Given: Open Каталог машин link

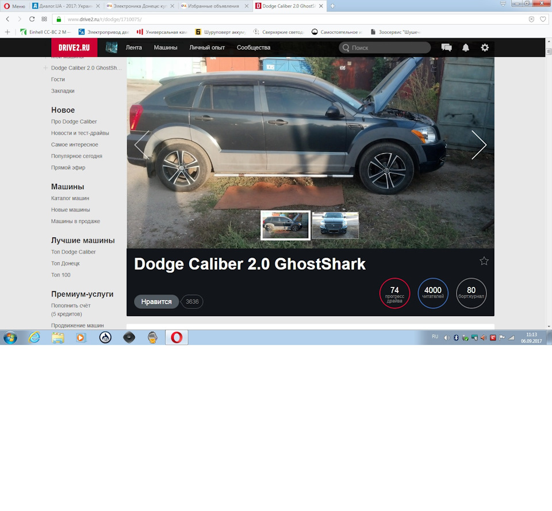Looking at the screenshot, I should (70, 198).
